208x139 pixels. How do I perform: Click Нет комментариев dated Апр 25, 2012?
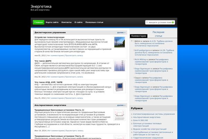(x=55, y=98)
